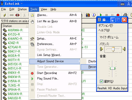
Task: Click the hand icon beside List Me as Busy
Action: [x=32, y=22]
